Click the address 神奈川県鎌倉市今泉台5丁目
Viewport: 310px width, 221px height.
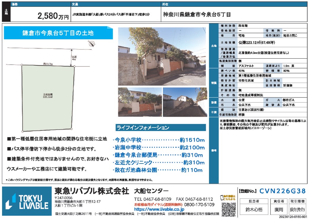pyautogui.click(x=197, y=15)
